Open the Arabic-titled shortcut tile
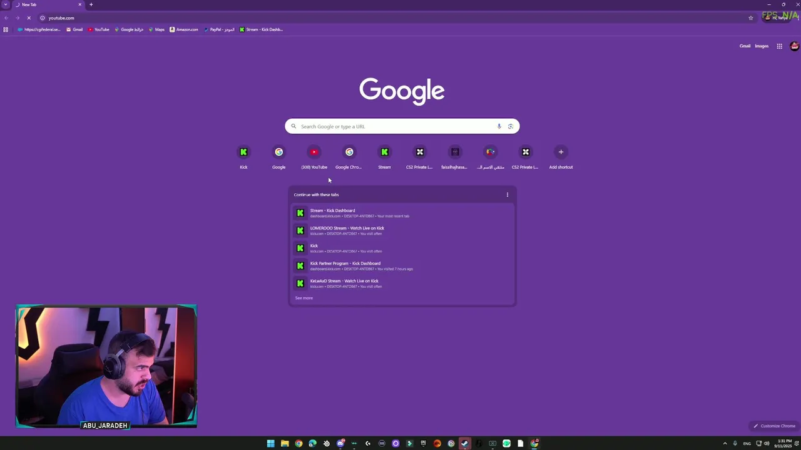The width and height of the screenshot is (801, 450). 491,157
